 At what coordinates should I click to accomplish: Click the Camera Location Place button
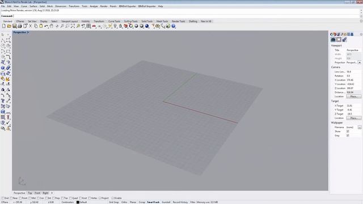(x=354, y=96)
